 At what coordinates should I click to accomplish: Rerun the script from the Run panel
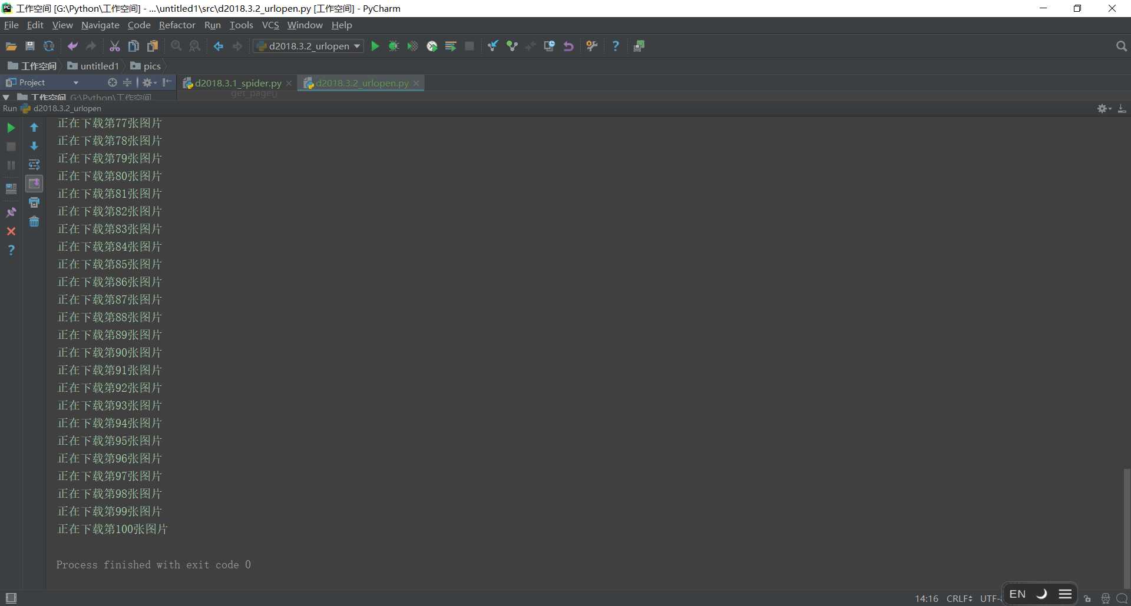tap(11, 128)
